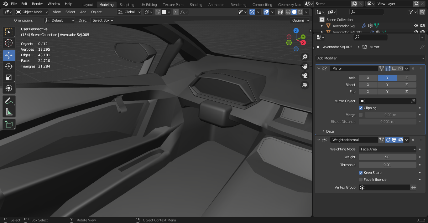Choose the Rotate tool
428x223 pixels.
click(9, 66)
